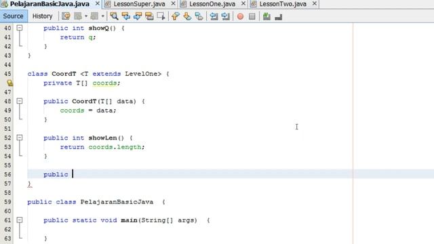Click 'main' method name on line 61

point(129,220)
